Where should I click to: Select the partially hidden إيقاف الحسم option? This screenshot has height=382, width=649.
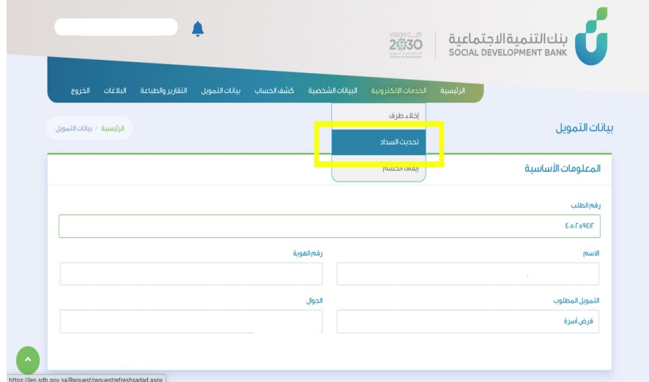tap(379, 169)
